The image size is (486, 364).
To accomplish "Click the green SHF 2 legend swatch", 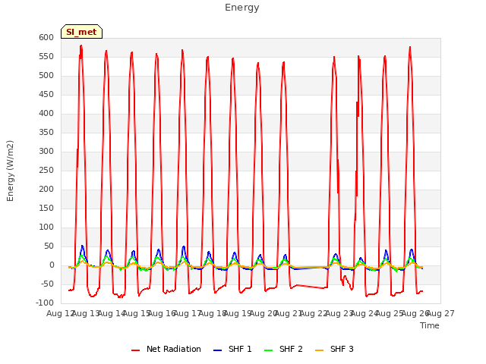I will (268, 350).
